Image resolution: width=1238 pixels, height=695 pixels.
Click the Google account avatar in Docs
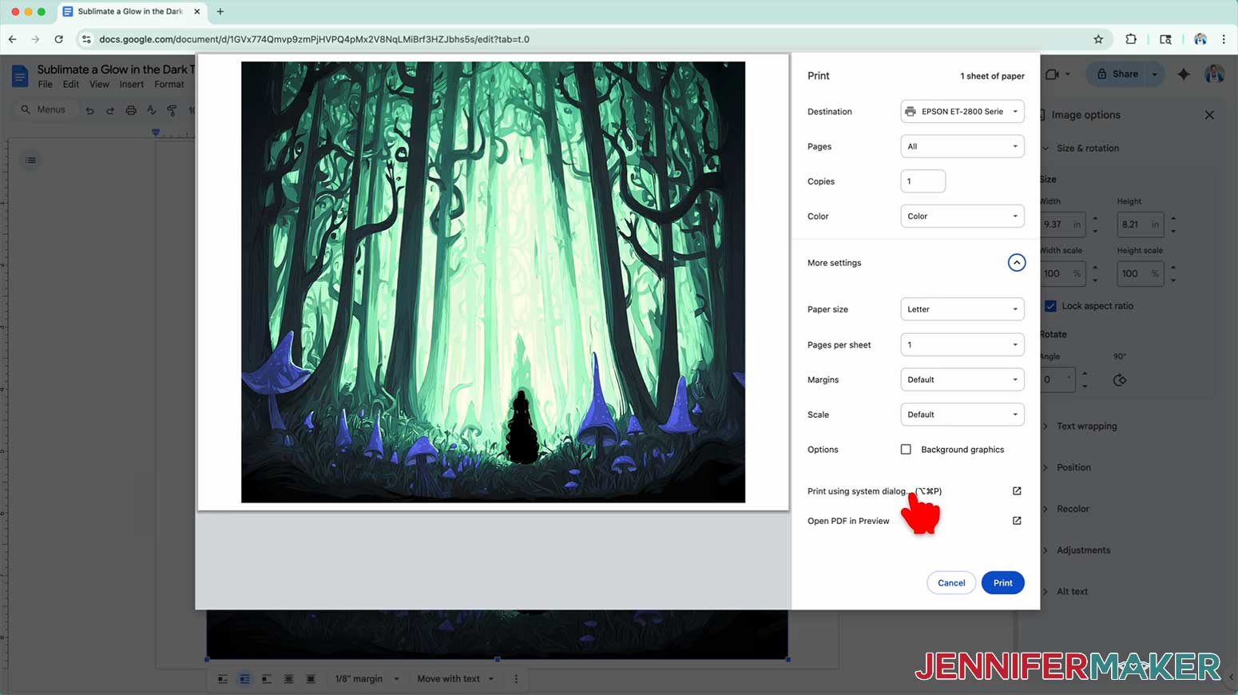[x=1214, y=74]
